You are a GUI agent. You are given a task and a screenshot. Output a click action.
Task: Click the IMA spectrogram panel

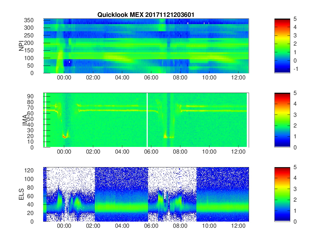click(x=146, y=120)
